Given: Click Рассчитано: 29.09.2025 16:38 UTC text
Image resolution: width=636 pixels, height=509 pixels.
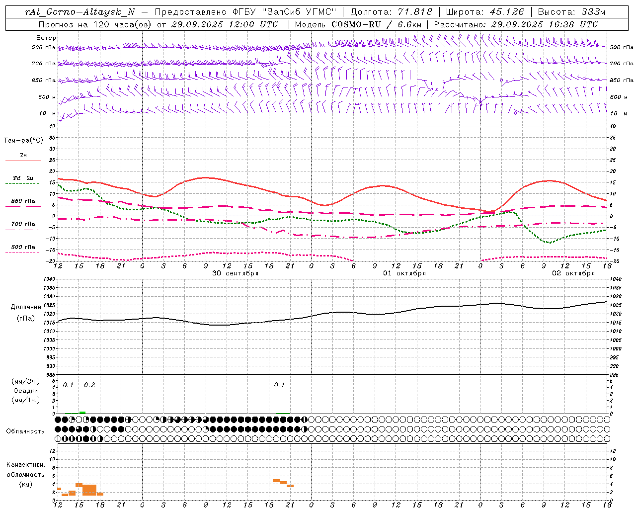Looking at the screenshot, I should tap(516, 24).
